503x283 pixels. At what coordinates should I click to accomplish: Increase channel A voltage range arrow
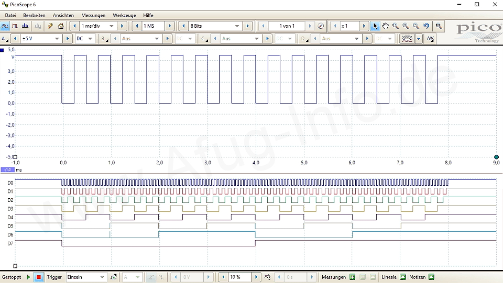[68, 39]
